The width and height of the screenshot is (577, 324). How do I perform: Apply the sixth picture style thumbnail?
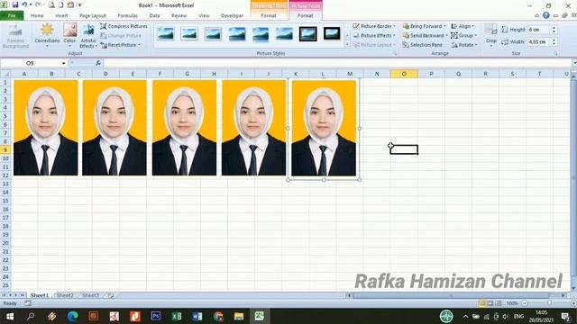pos(285,33)
